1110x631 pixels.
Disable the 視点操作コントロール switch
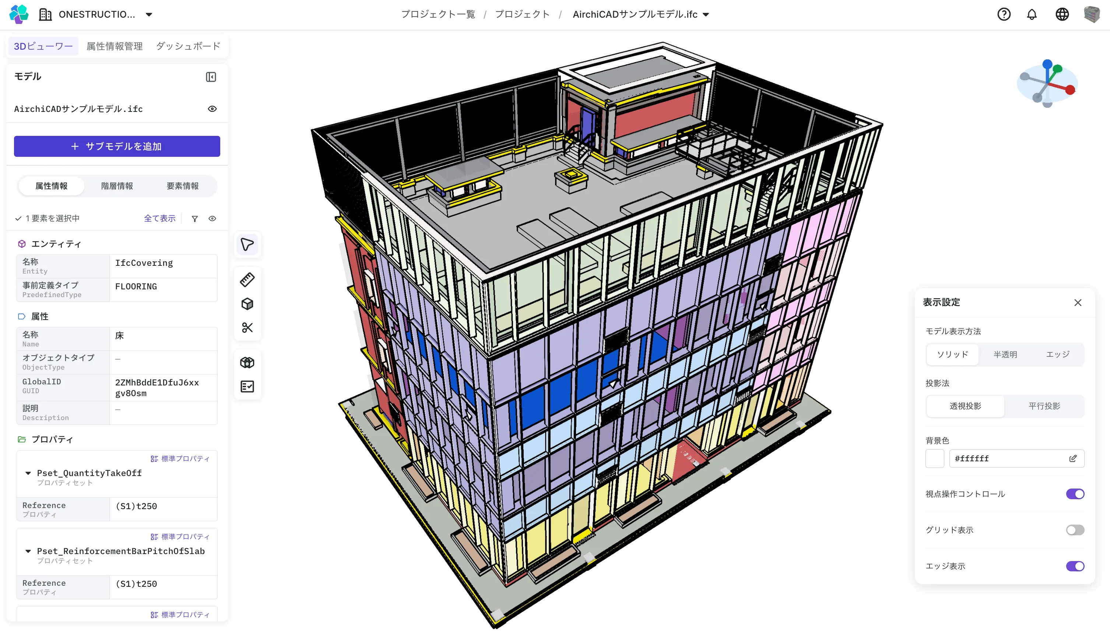click(x=1075, y=494)
